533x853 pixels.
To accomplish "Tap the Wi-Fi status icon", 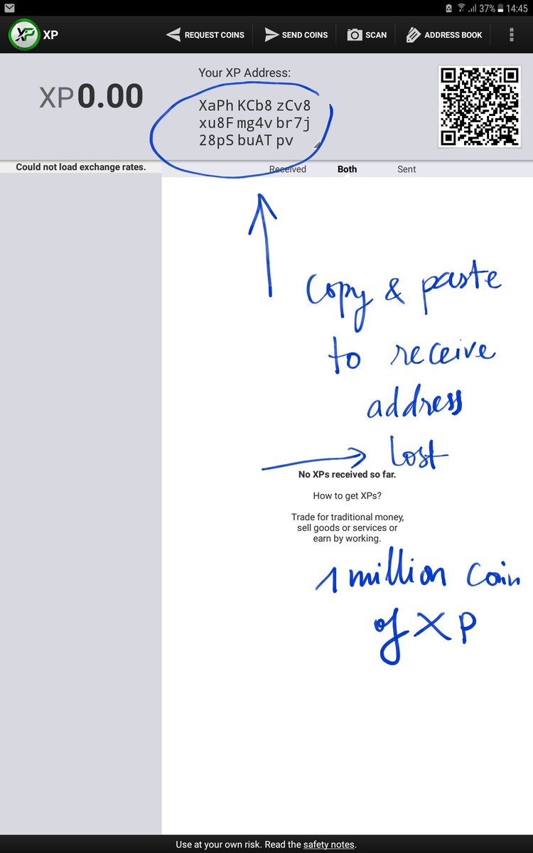I will click(x=461, y=8).
